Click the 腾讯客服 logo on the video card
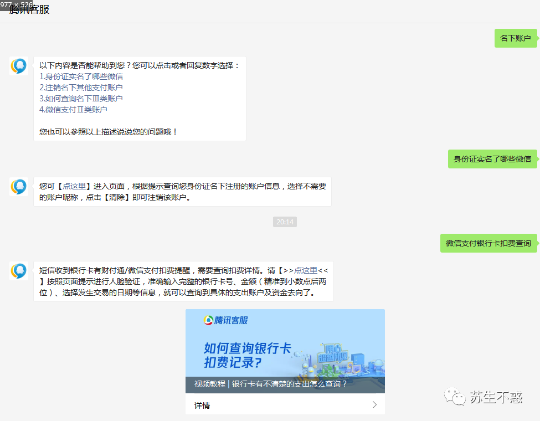Viewport: 540px width, 421px height. pyautogui.click(x=225, y=320)
